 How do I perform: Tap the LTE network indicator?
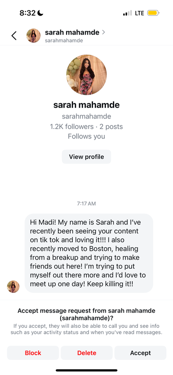point(140,13)
